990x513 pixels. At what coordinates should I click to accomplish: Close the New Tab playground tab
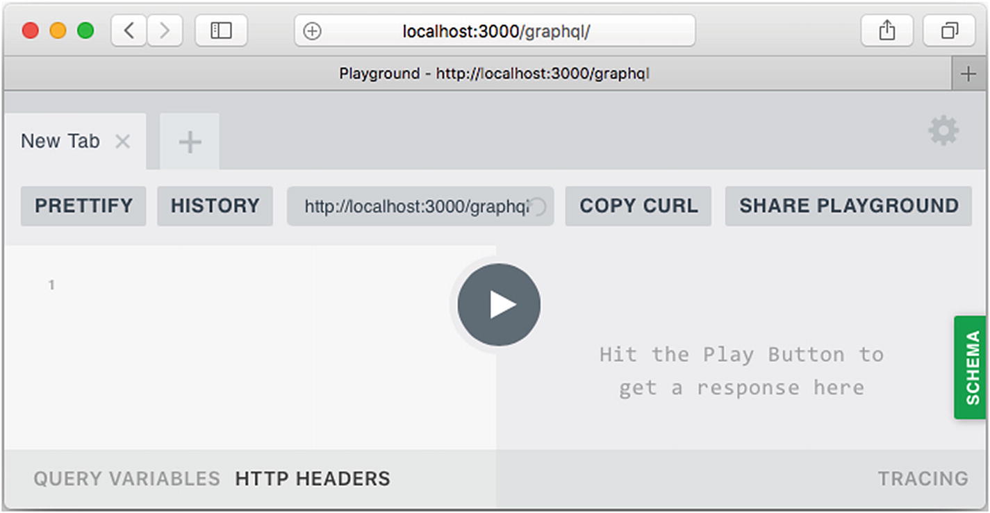point(122,142)
